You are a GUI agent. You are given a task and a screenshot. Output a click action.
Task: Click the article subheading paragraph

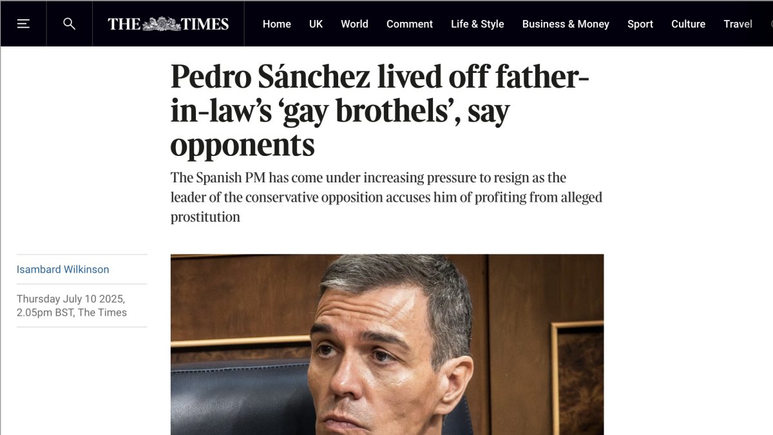point(386,197)
